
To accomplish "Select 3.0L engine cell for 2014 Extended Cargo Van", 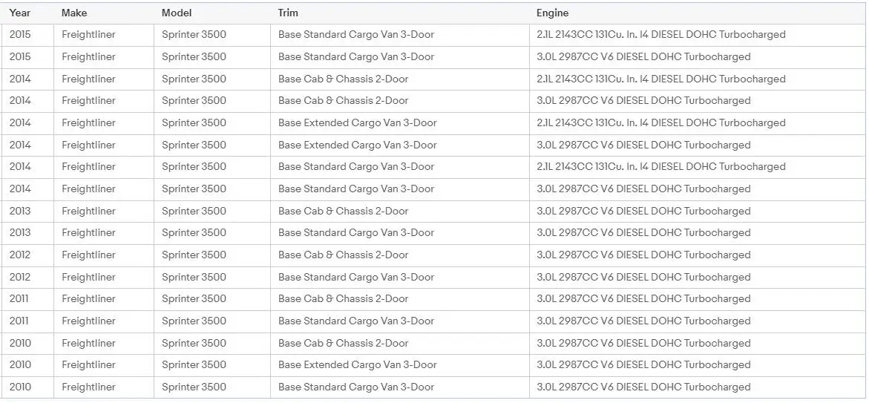I will (643, 145).
